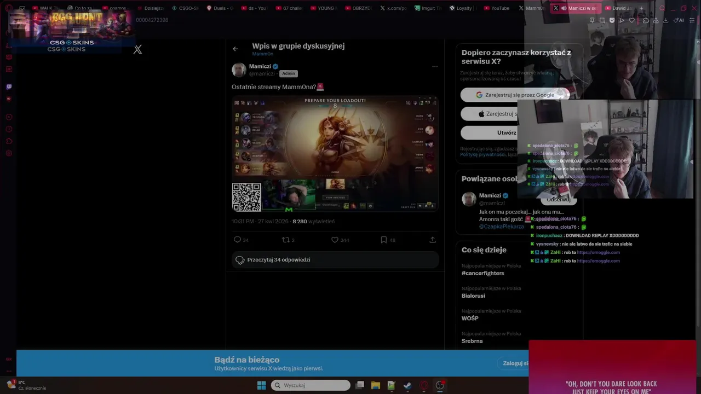The image size is (701, 394).
Task: Open 'Polityką prywatności' link
Action: coord(483,155)
